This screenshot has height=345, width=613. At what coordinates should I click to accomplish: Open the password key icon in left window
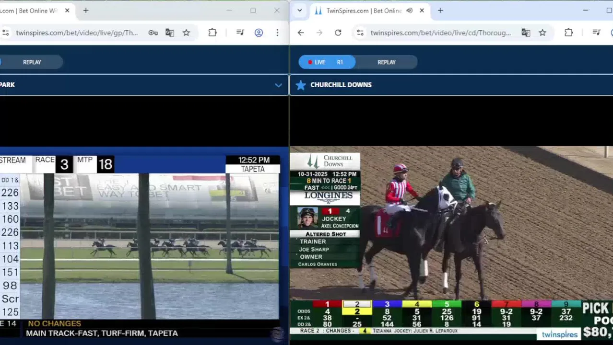[153, 33]
